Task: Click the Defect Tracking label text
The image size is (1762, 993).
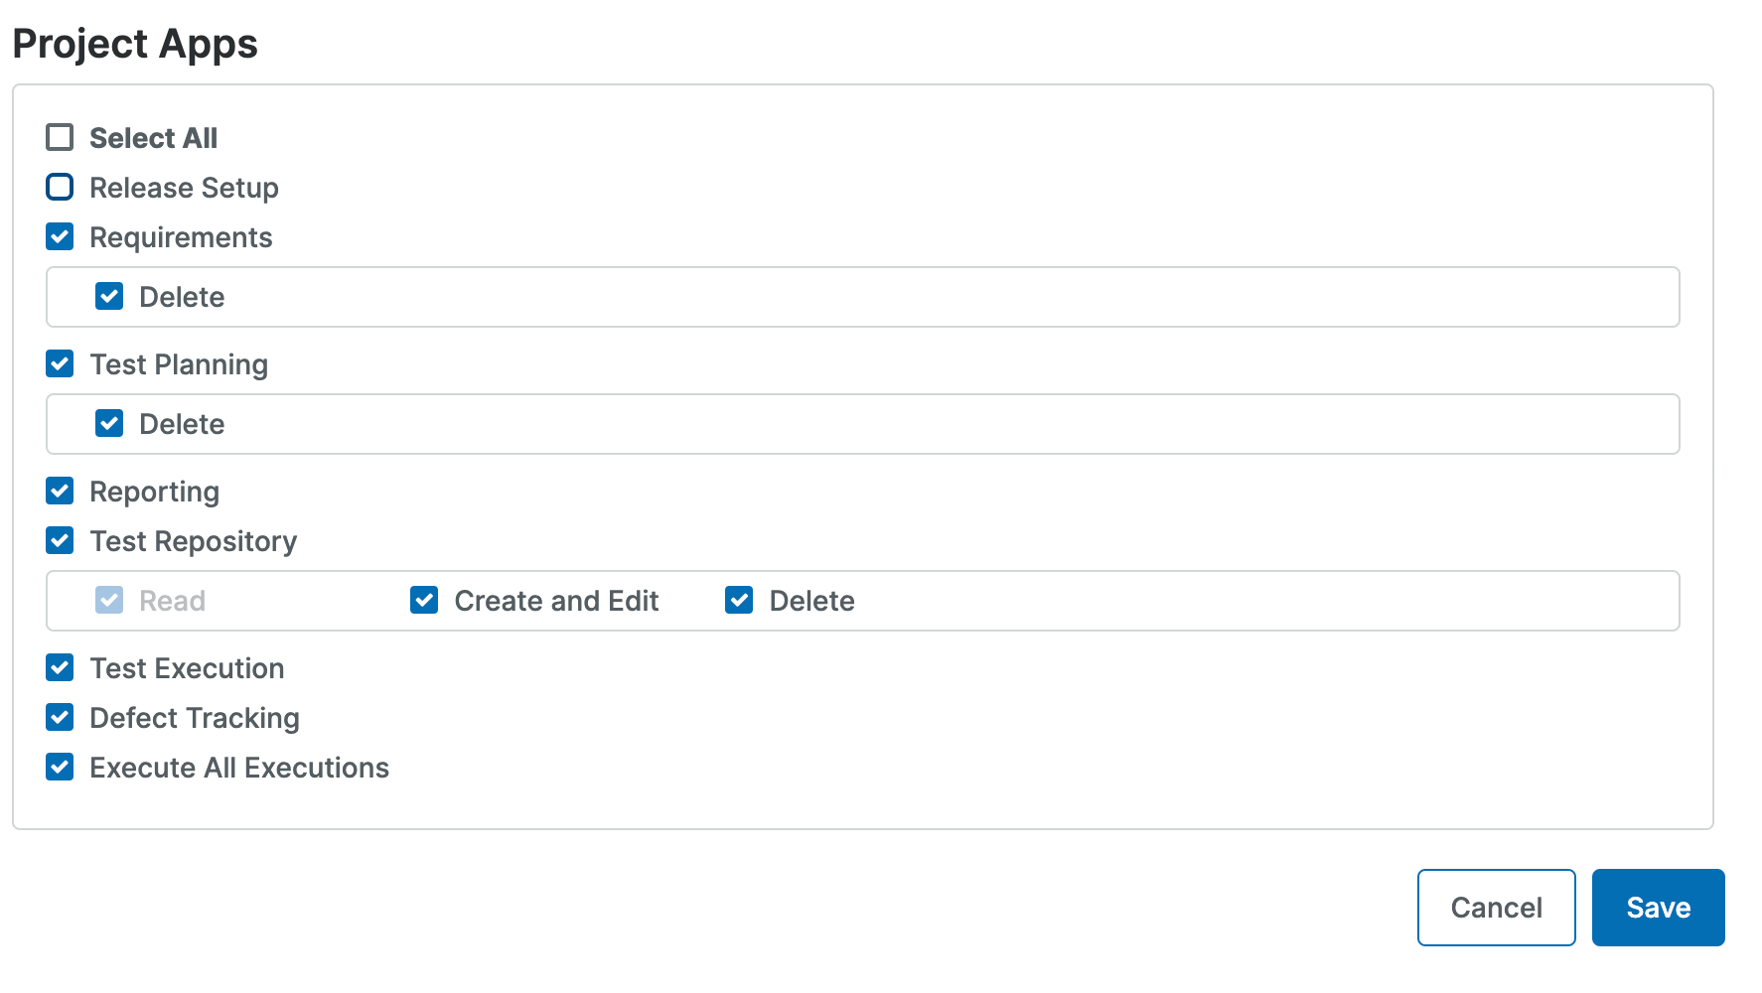Action: click(194, 717)
